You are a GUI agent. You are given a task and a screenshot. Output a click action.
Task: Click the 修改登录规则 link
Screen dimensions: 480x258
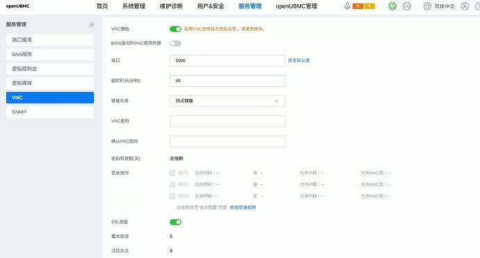click(243, 207)
